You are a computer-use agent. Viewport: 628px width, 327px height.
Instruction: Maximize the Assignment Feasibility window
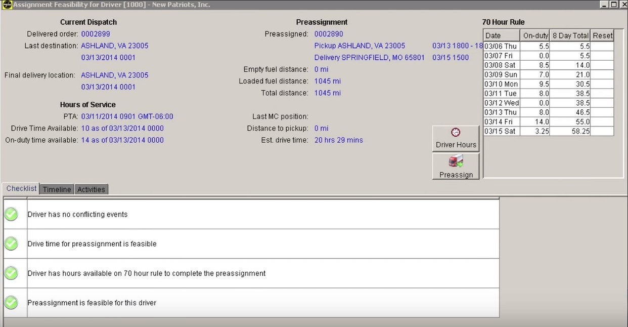tap(613, 5)
